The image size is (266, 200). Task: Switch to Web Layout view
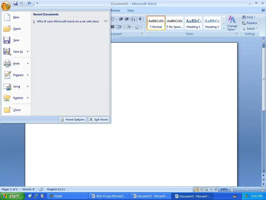click(x=206, y=189)
